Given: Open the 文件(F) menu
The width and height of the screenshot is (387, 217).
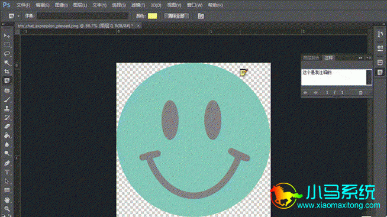Looking at the screenshot, I should coord(24,5).
